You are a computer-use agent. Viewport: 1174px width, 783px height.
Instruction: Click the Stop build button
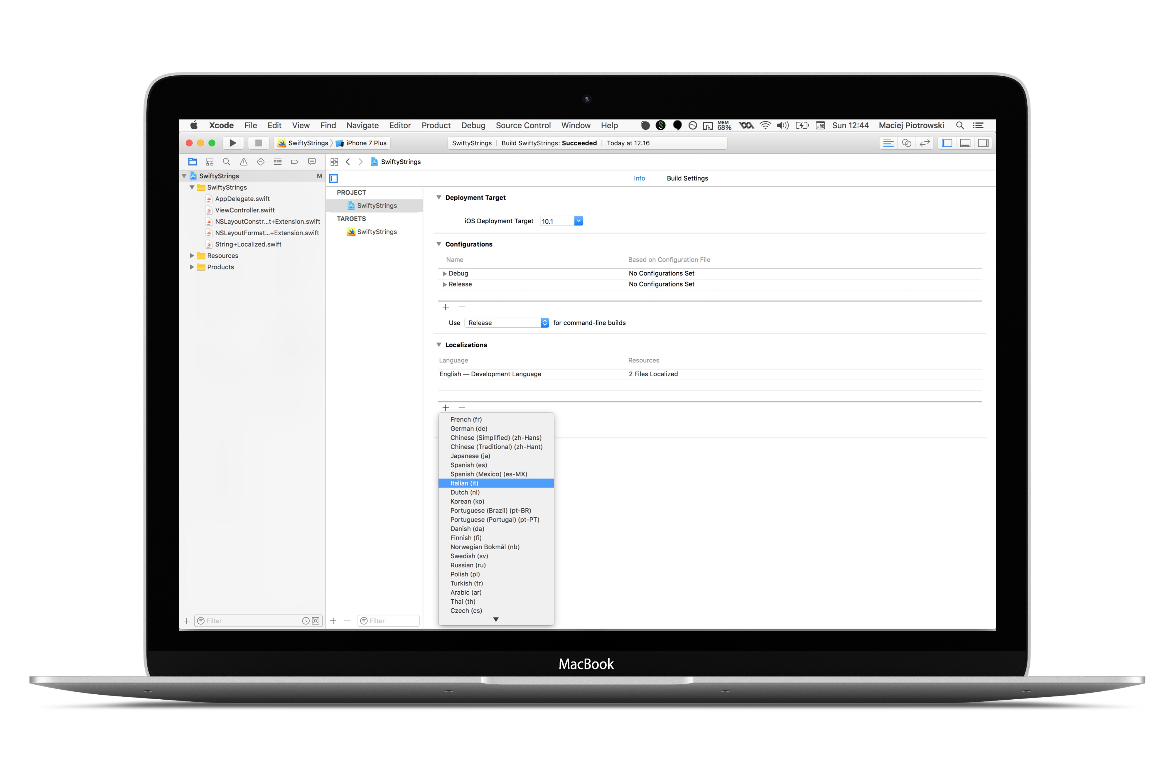[258, 143]
